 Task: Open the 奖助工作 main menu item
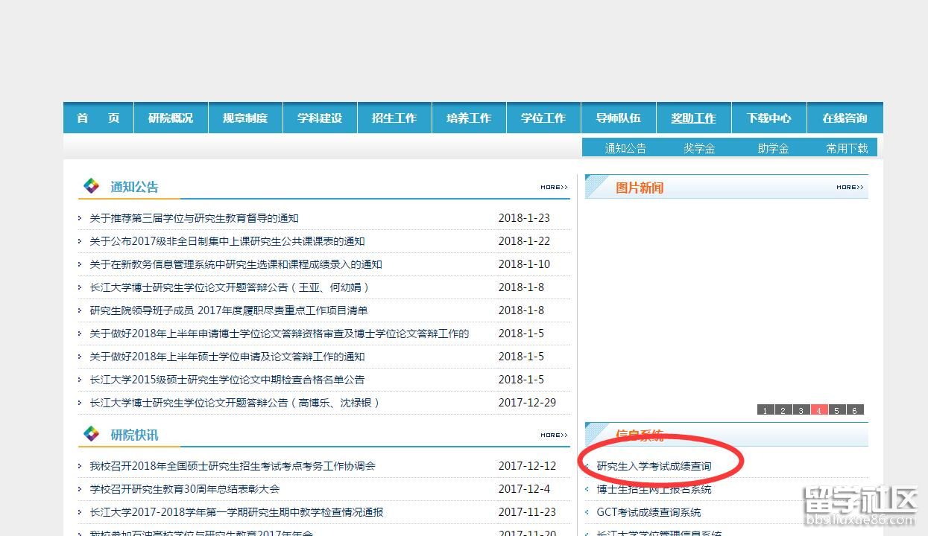click(693, 118)
